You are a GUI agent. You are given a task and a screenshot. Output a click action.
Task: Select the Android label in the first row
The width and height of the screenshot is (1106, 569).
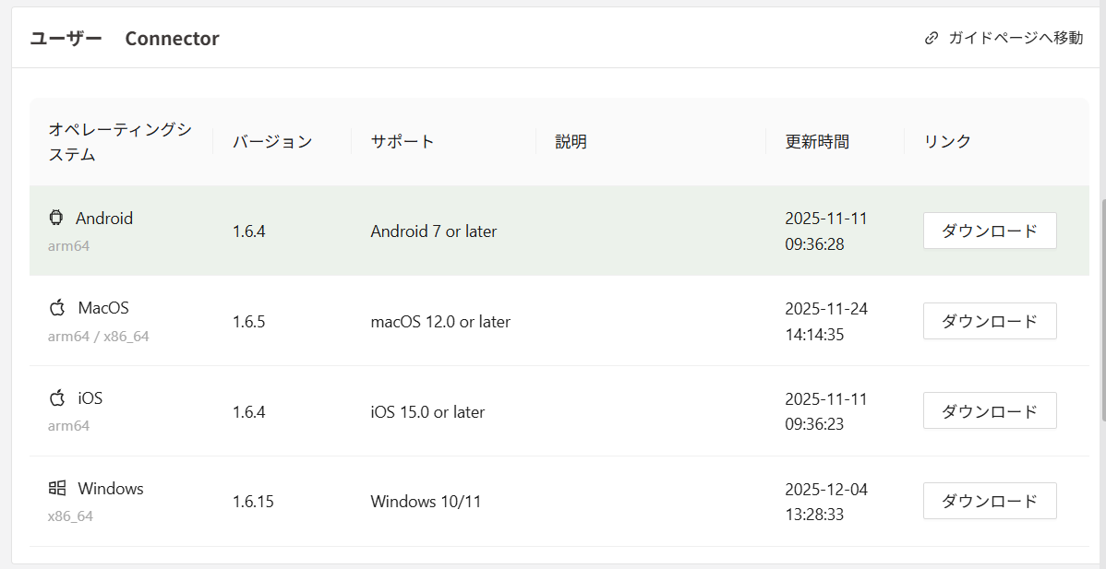click(x=104, y=218)
